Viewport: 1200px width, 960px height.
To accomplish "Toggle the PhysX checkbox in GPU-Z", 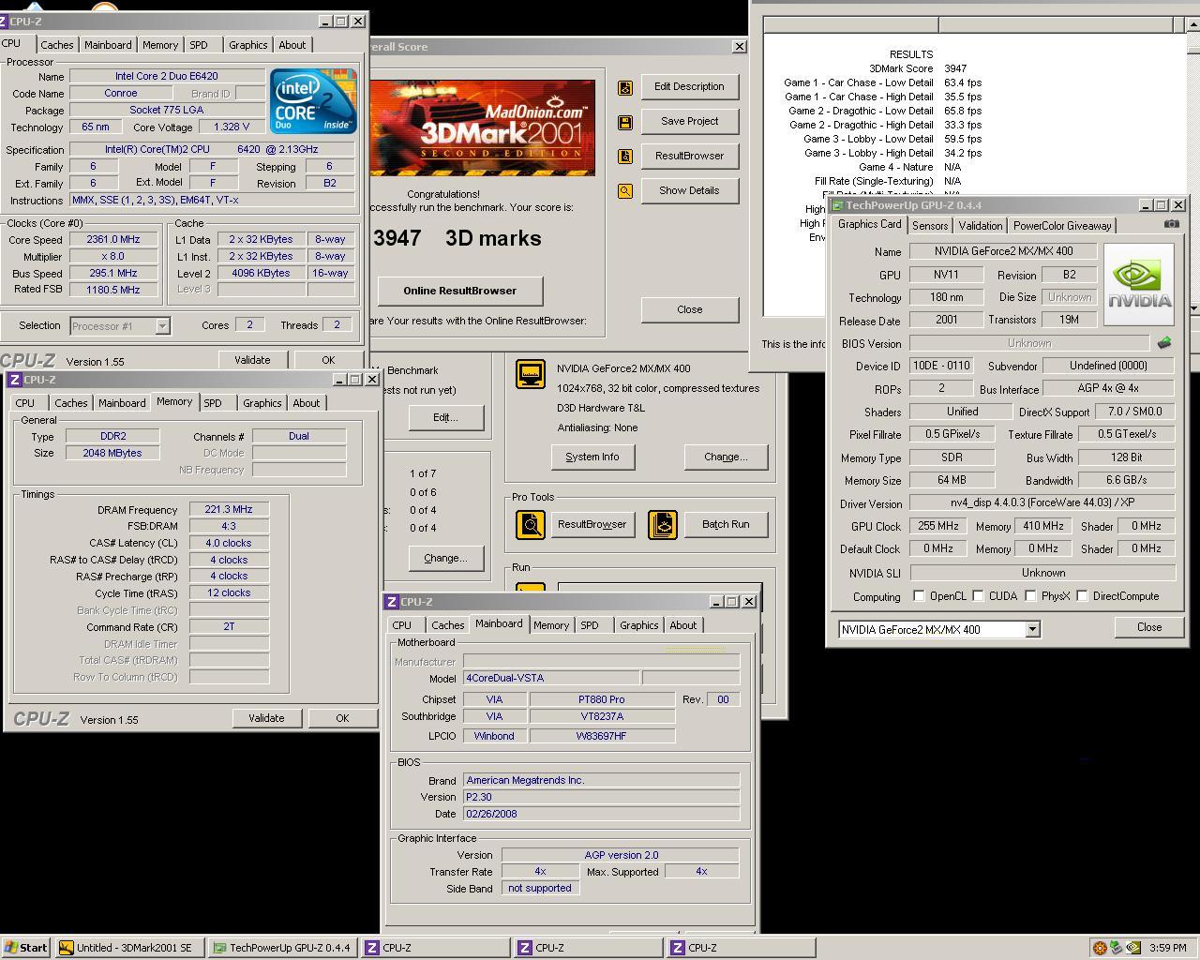I will (x=1030, y=596).
